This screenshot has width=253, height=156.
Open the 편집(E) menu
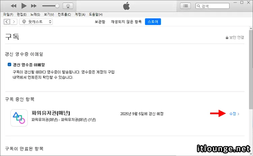(22, 14)
